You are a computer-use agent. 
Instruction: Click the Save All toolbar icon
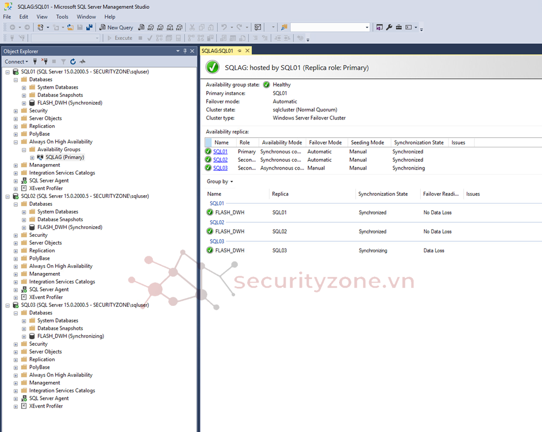89,27
